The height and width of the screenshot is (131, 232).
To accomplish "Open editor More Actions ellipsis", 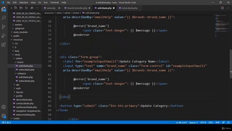I will point(228,8).
